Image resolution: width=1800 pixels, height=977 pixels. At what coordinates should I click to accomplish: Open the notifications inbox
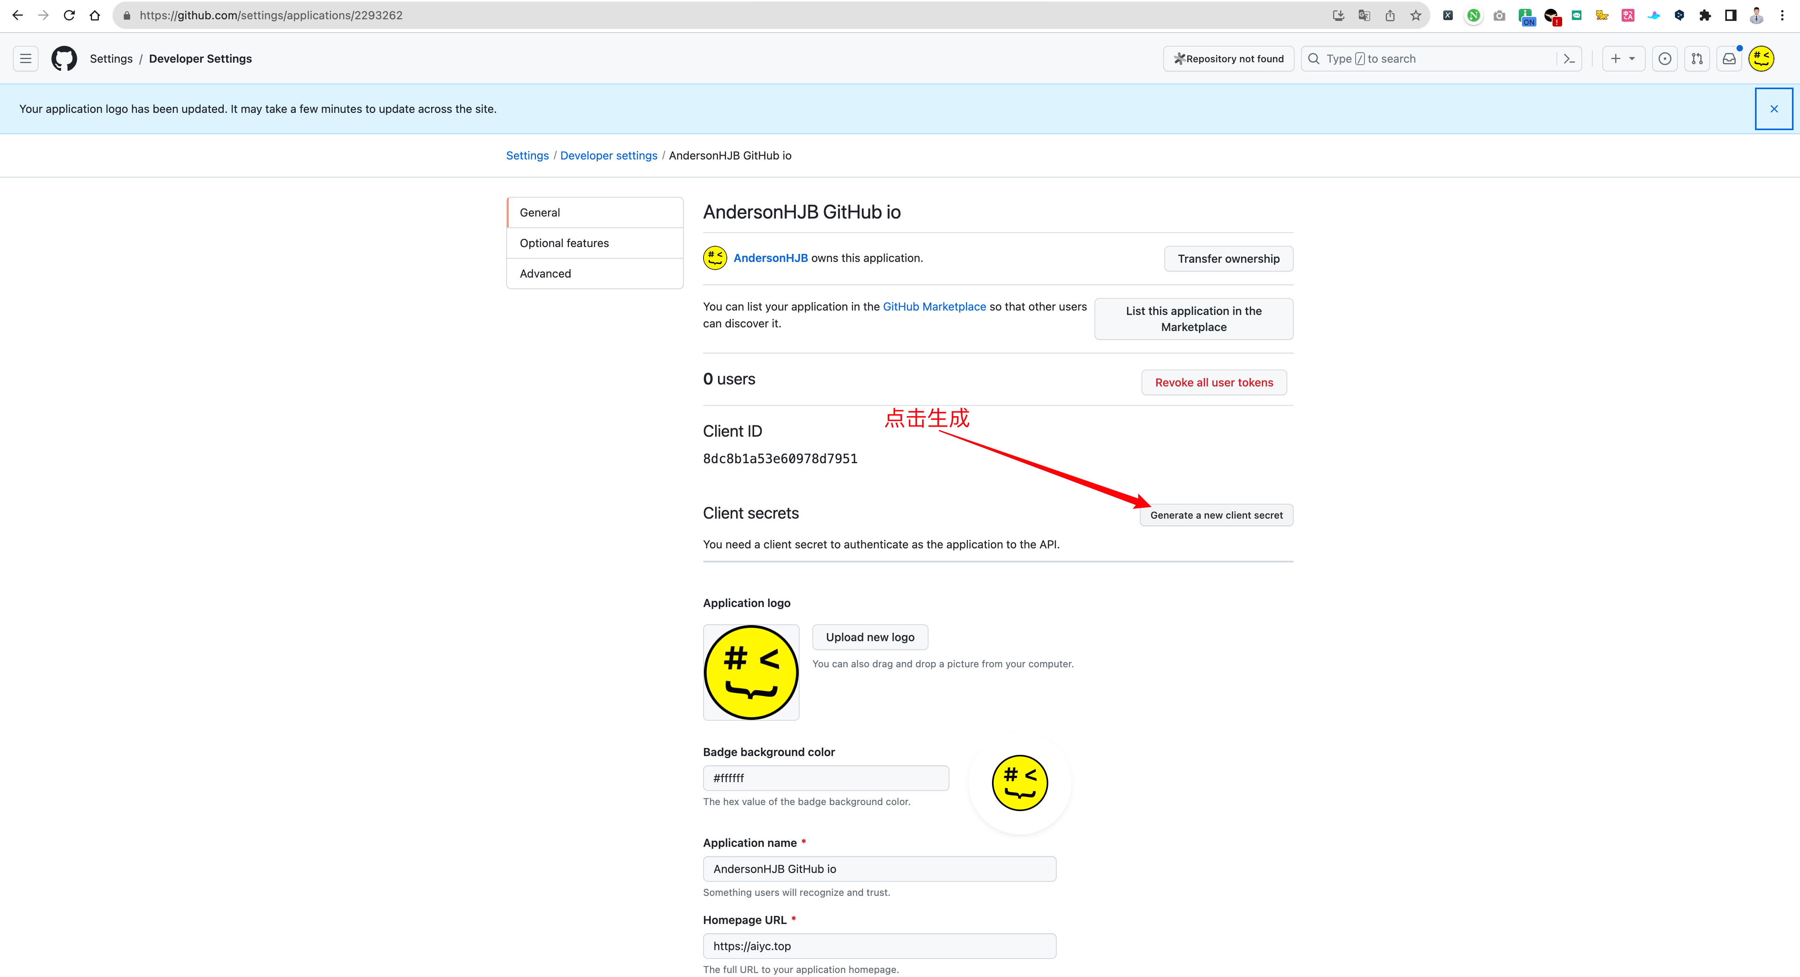click(1729, 59)
